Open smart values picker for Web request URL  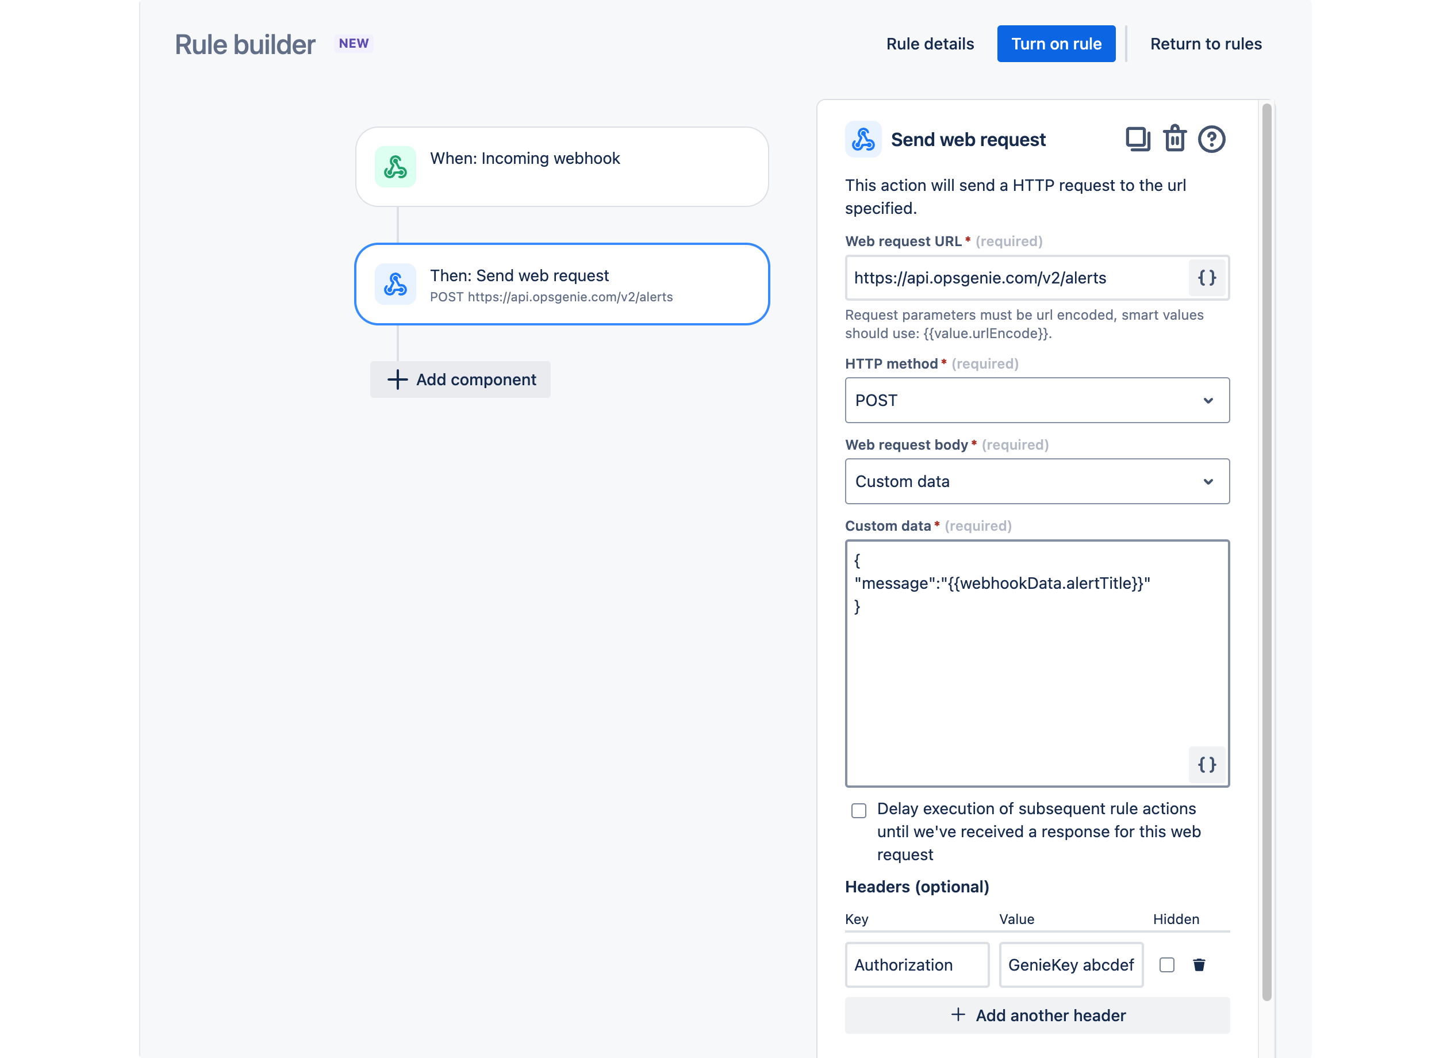(1207, 278)
